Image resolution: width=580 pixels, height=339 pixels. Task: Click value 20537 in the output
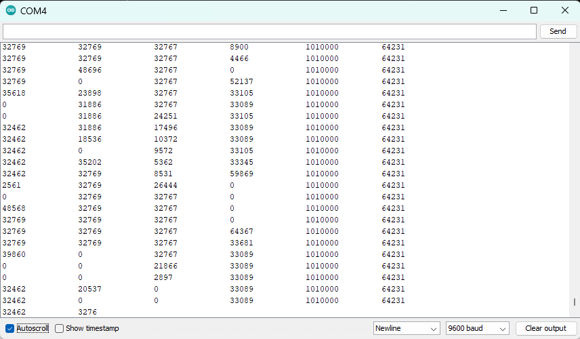(x=89, y=289)
